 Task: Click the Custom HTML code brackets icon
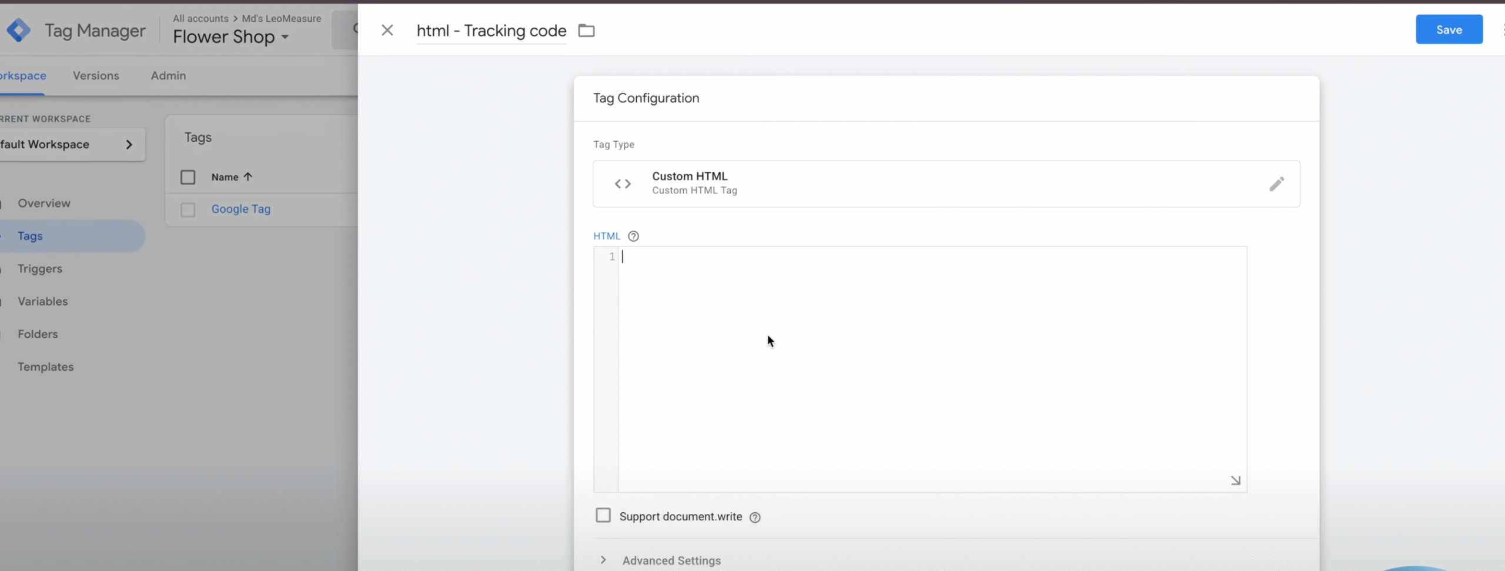click(623, 184)
